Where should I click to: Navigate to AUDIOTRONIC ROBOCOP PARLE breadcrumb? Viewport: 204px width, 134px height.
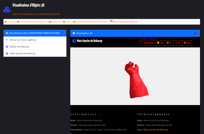(92, 22)
